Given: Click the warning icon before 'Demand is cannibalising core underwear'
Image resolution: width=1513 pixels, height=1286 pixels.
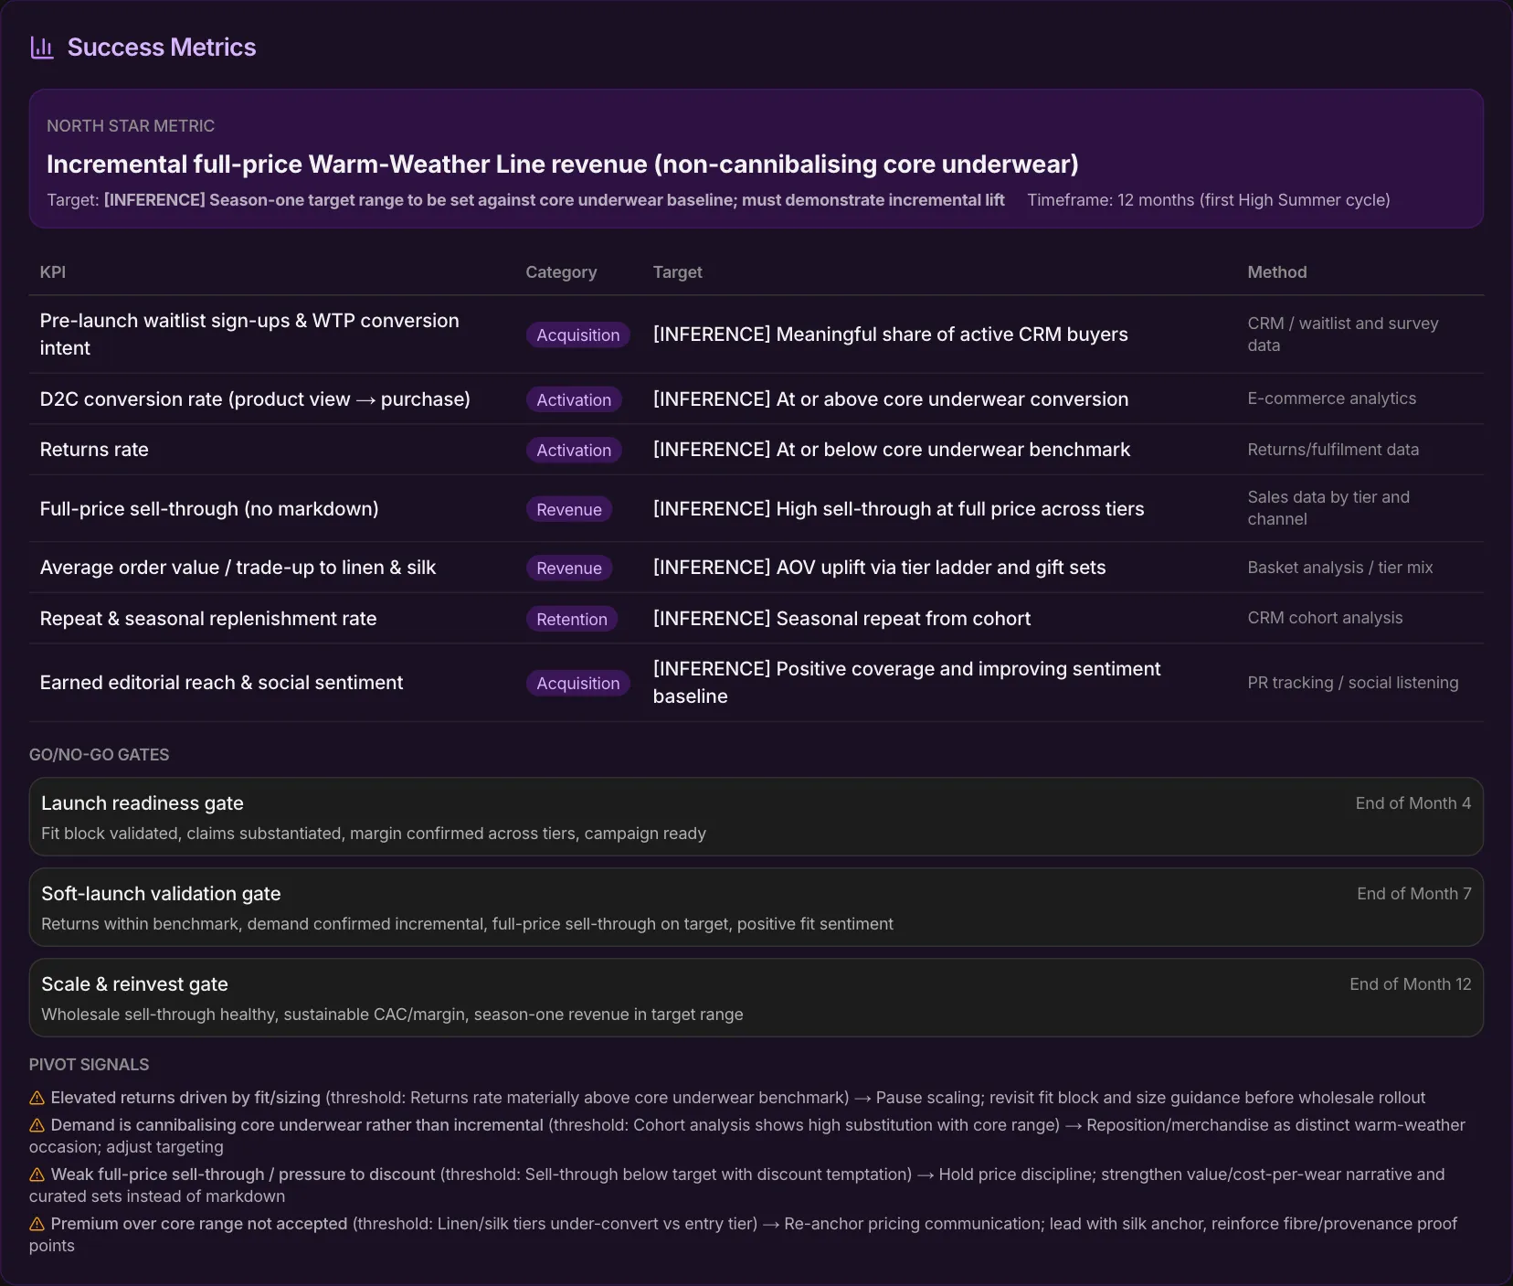Looking at the screenshot, I should 37,1125.
